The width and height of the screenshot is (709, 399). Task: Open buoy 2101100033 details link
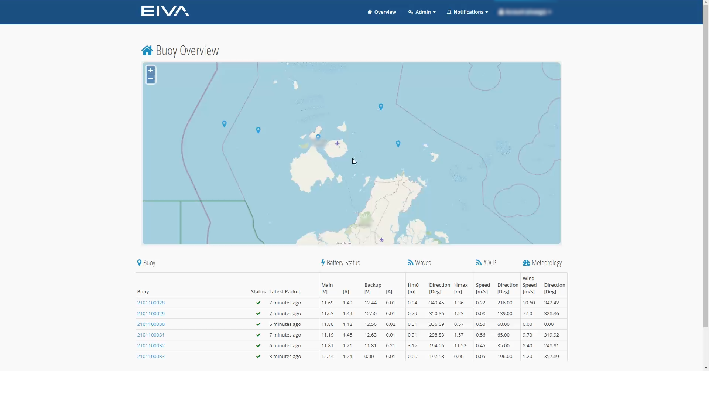pyautogui.click(x=151, y=357)
